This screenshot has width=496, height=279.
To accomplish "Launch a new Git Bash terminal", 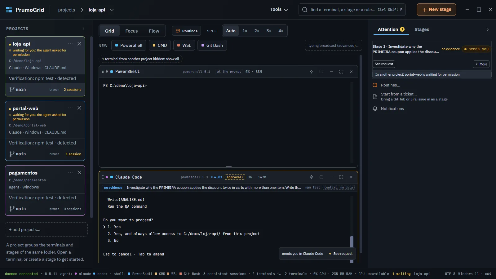I will coord(212,45).
